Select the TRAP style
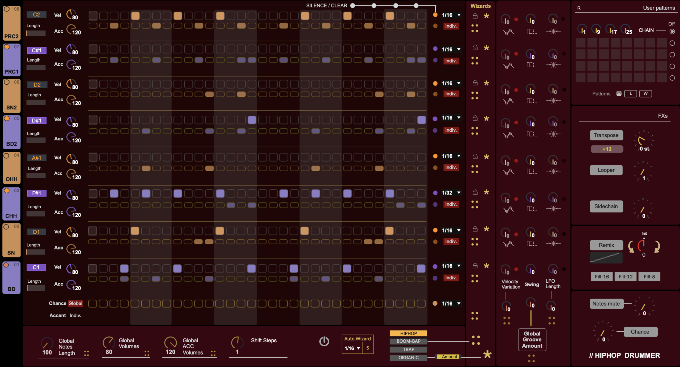 (x=408, y=349)
